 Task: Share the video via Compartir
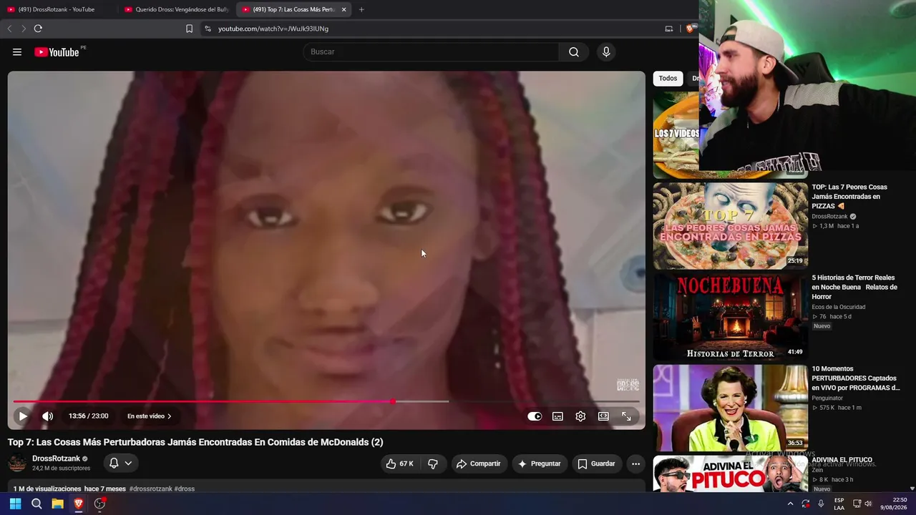coord(479,463)
